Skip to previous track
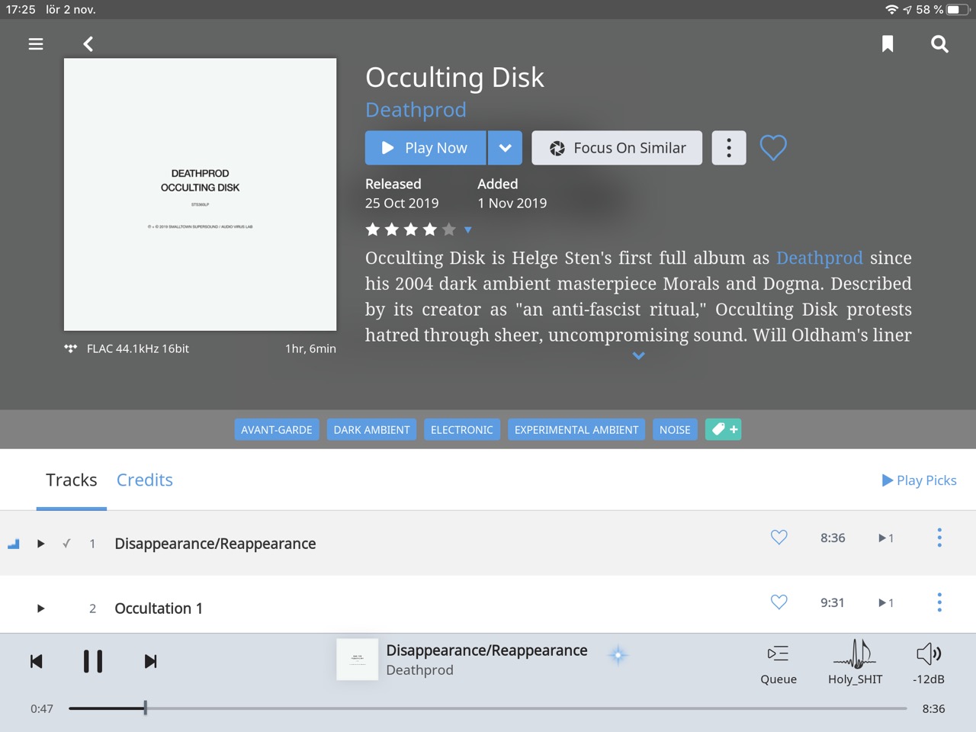This screenshot has width=976, height=732. tap(36, 661)
